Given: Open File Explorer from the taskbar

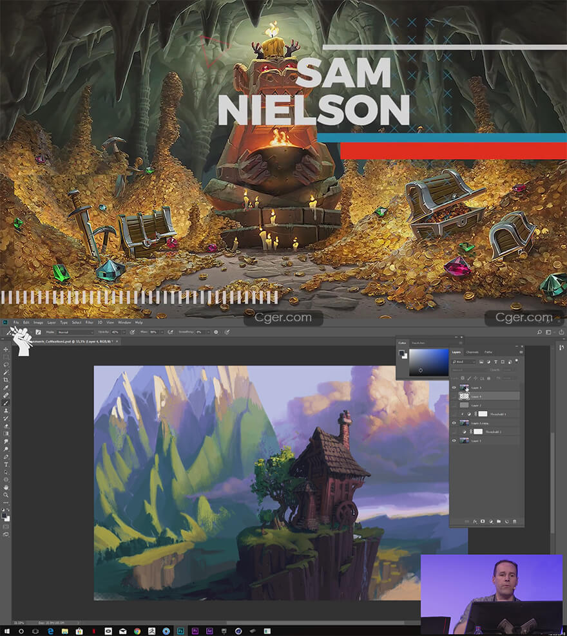Looking at the screenshot, I should 64,631.
